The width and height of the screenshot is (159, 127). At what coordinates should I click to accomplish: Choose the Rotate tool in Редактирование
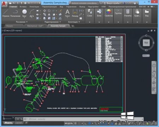(49, 11)
